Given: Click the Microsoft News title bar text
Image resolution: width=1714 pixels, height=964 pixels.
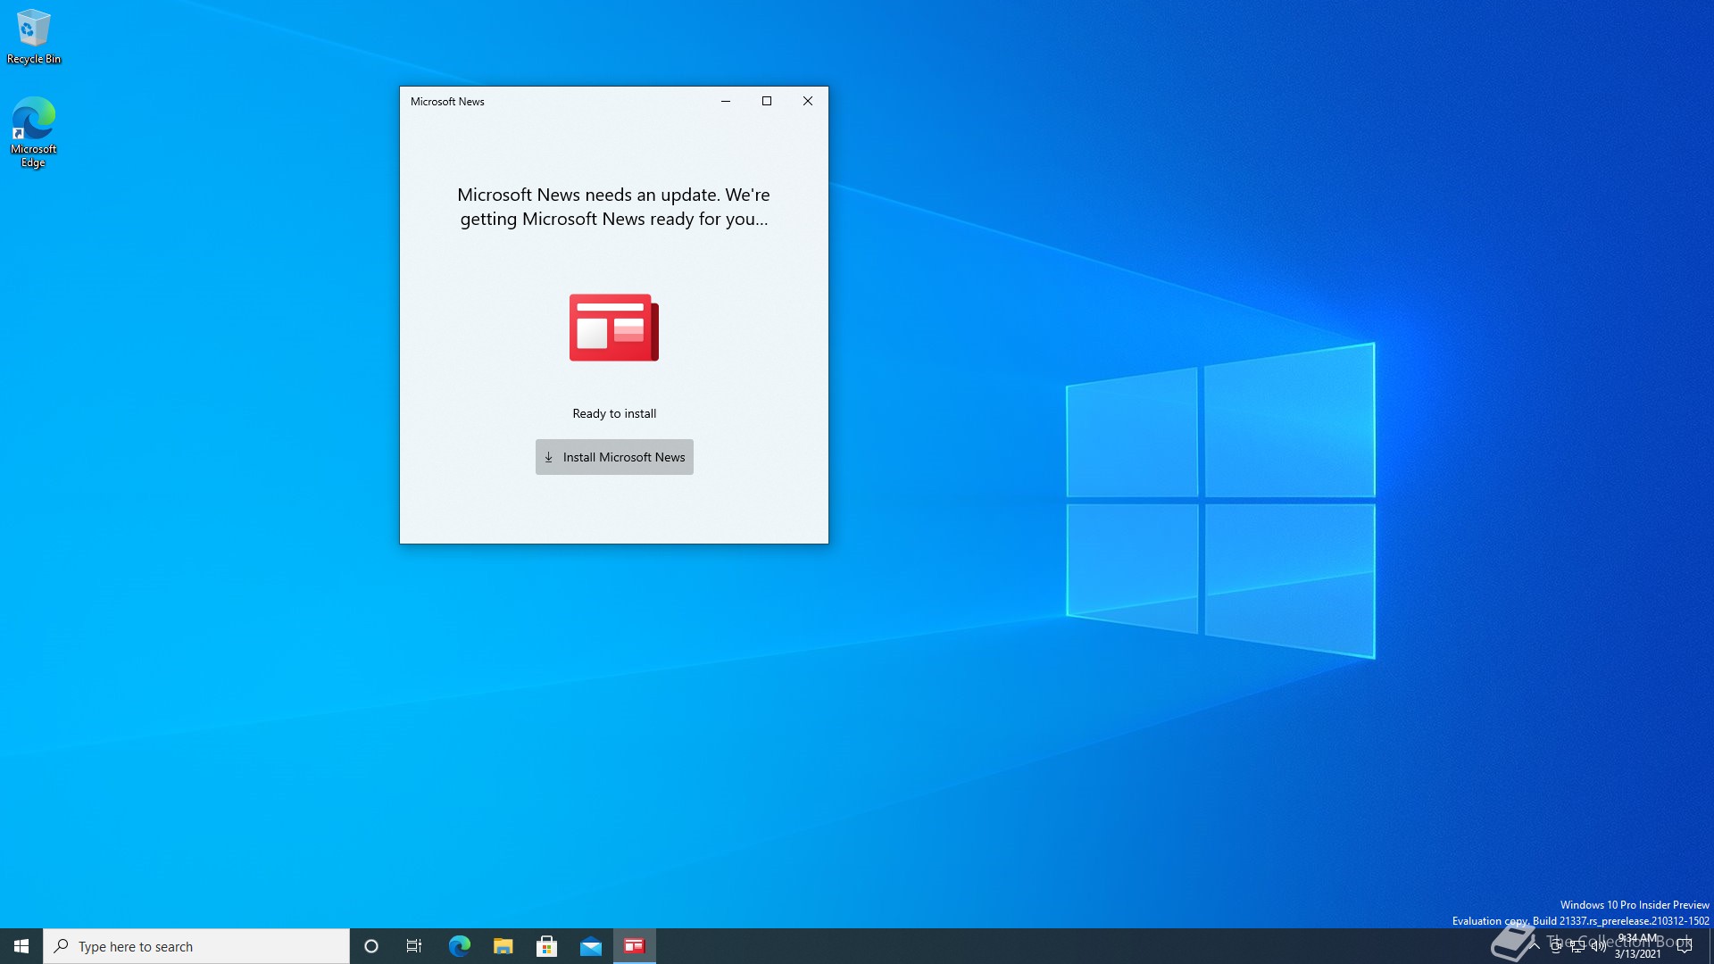Looking at the screenshot, I should click(x=447, y=102).
